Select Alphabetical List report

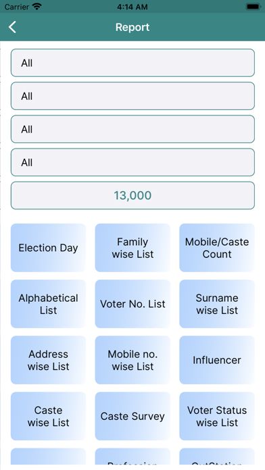(x=48, y=304)
